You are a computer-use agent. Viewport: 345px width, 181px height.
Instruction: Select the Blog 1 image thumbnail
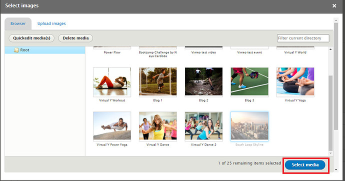pos(158,82)
